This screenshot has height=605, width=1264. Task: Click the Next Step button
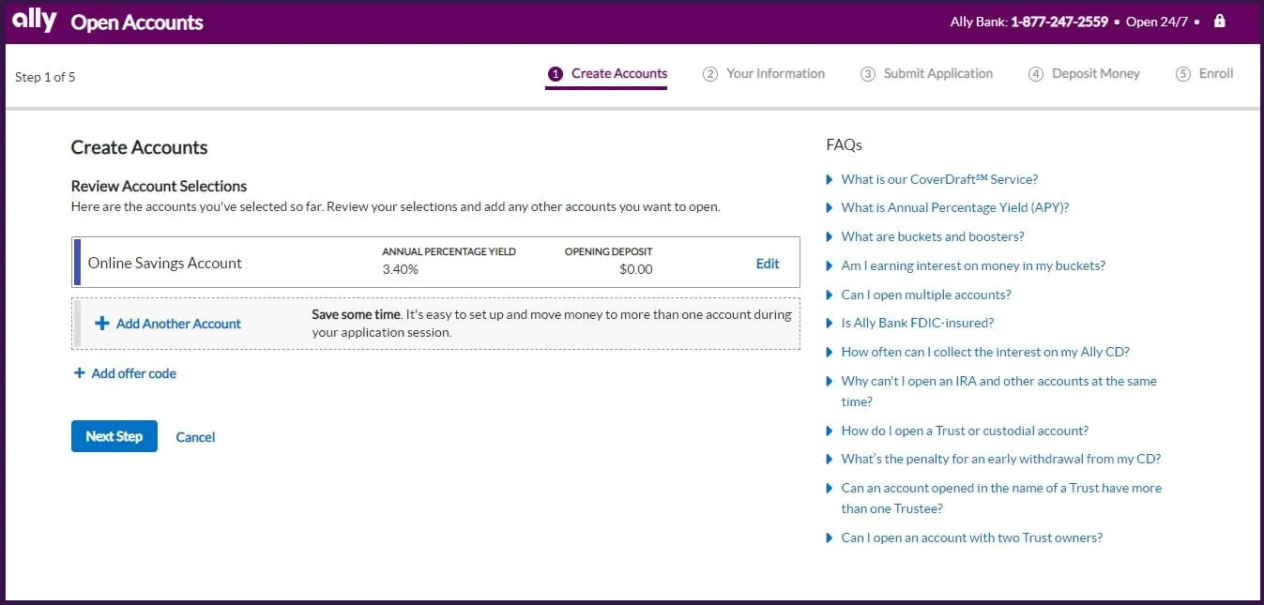pos(114,435)
